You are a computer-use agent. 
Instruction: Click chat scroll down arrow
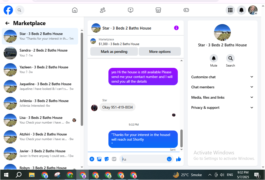181,149
